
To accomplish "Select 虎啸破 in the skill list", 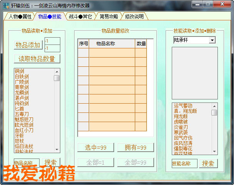I will tap(181, 122).
